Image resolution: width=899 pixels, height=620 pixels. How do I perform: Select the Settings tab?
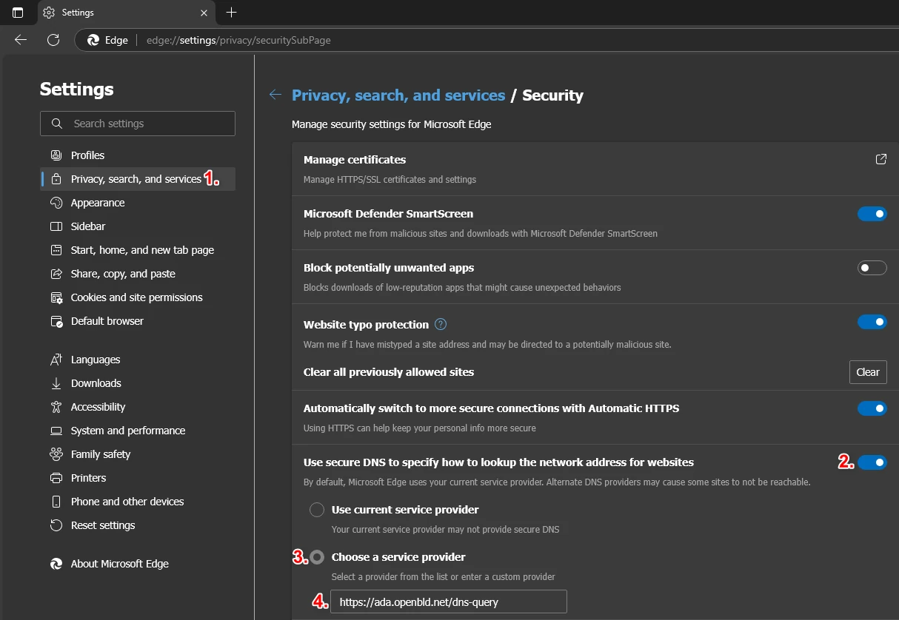(x=126, y=13)
